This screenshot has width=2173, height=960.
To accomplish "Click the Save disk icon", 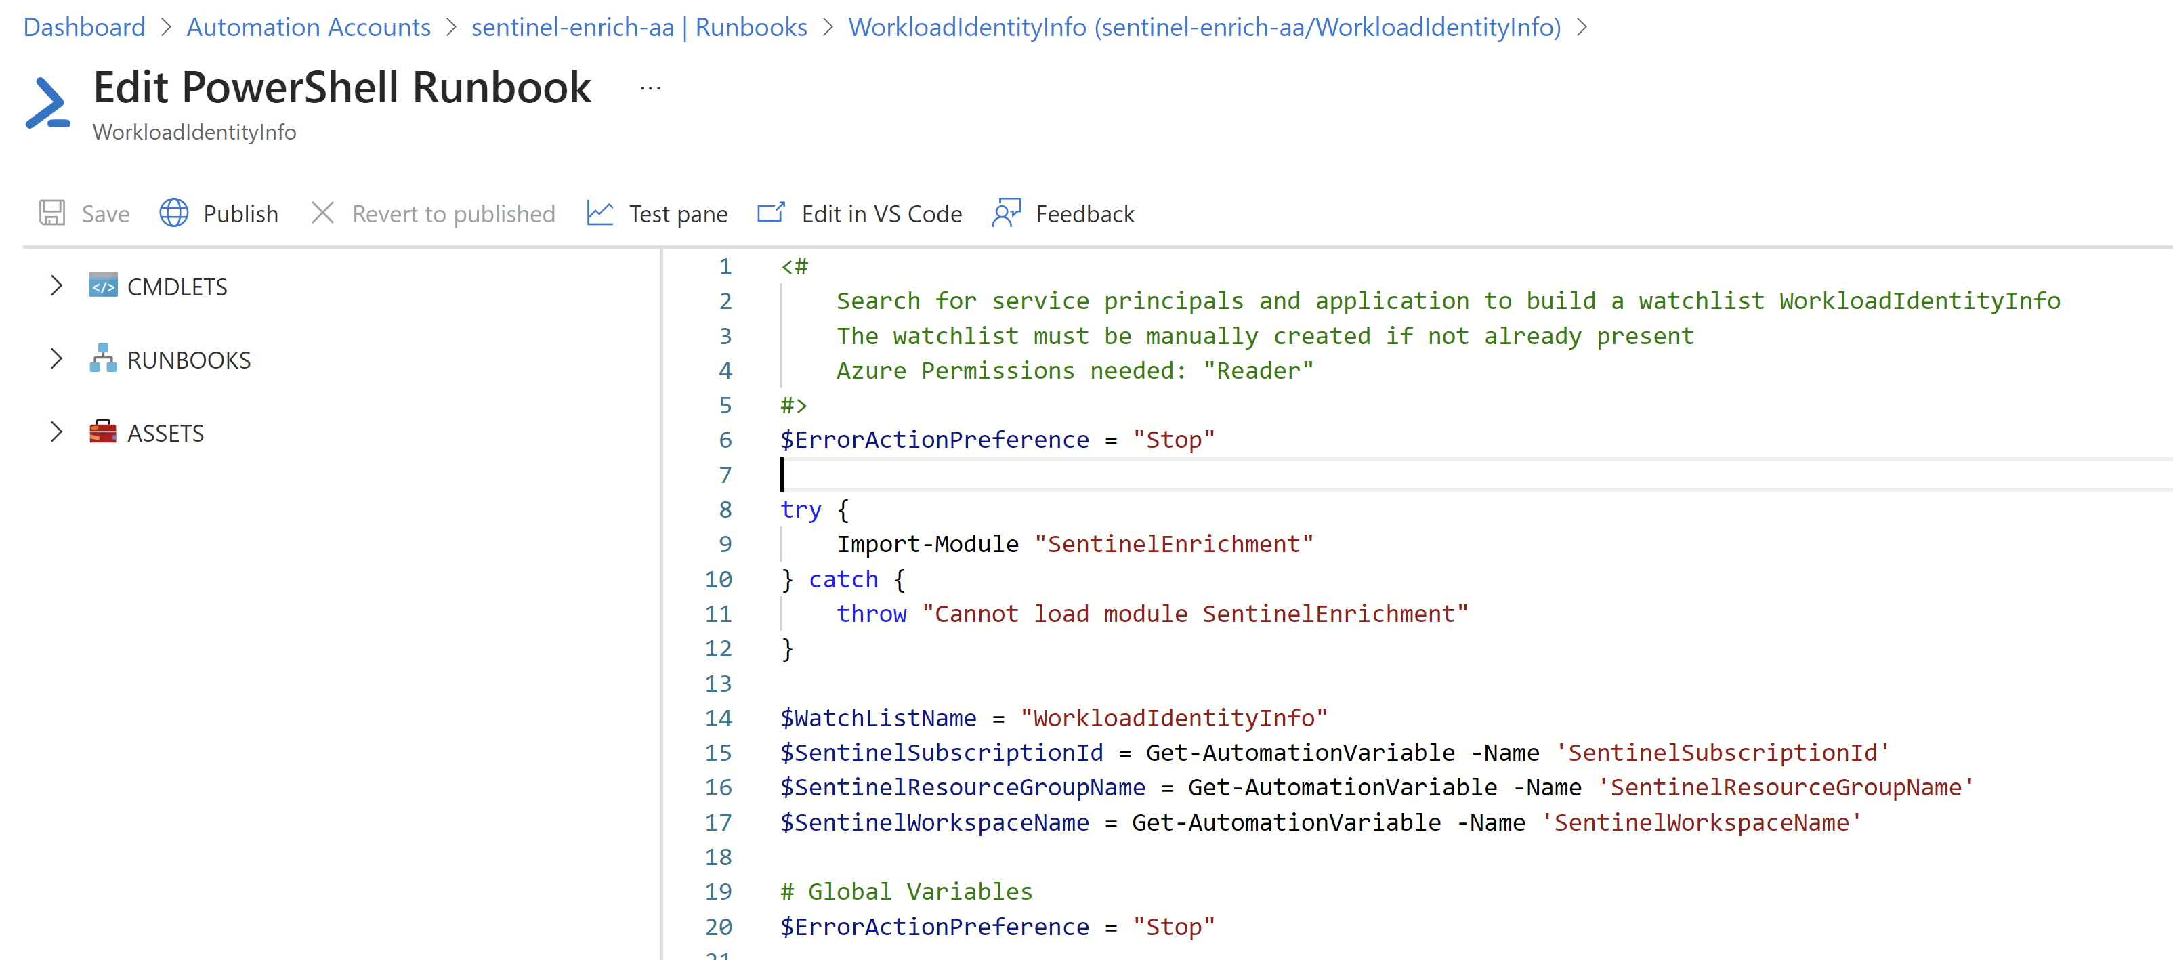I will click(52, 213).
